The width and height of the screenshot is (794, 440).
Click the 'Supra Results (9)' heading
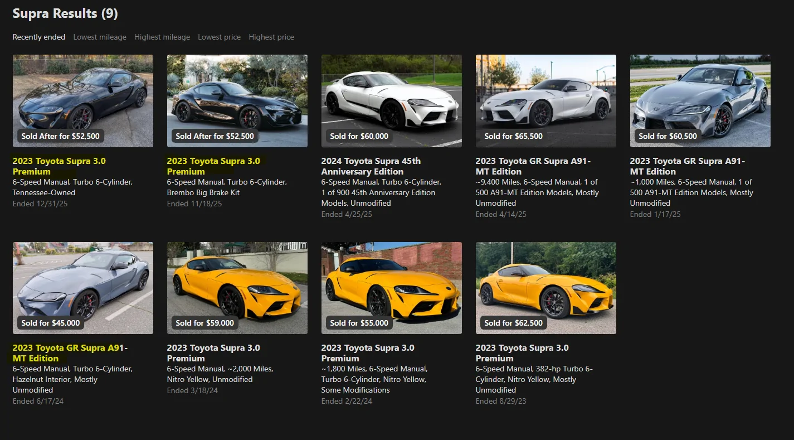click(x=65, y=13)
